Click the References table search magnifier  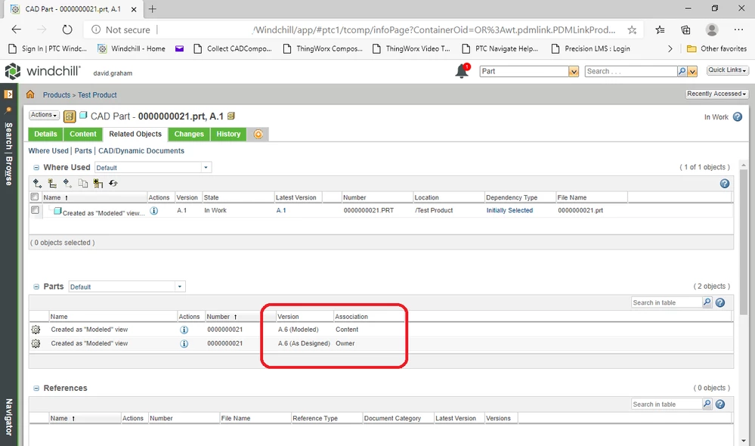point(707,404)
